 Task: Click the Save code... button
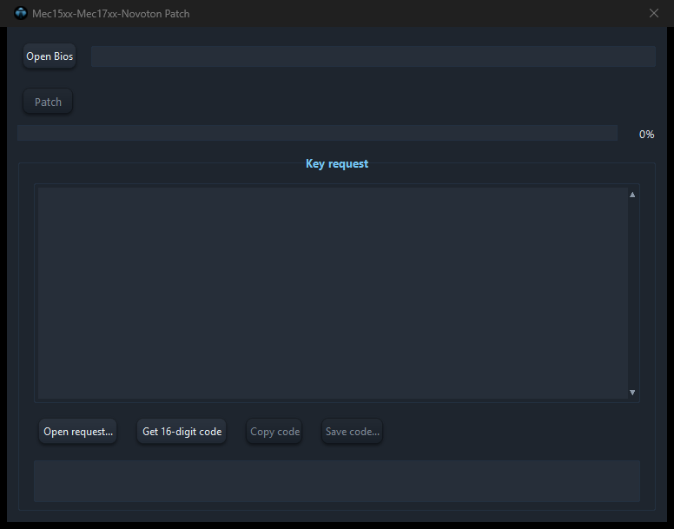352,432
